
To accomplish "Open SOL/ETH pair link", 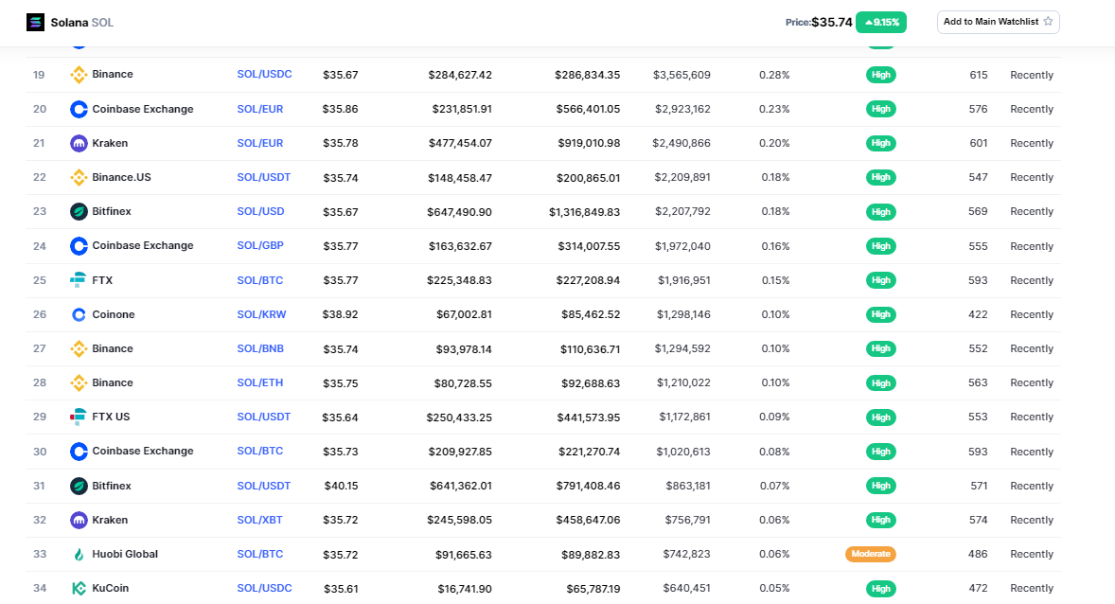I will [260, 382].
